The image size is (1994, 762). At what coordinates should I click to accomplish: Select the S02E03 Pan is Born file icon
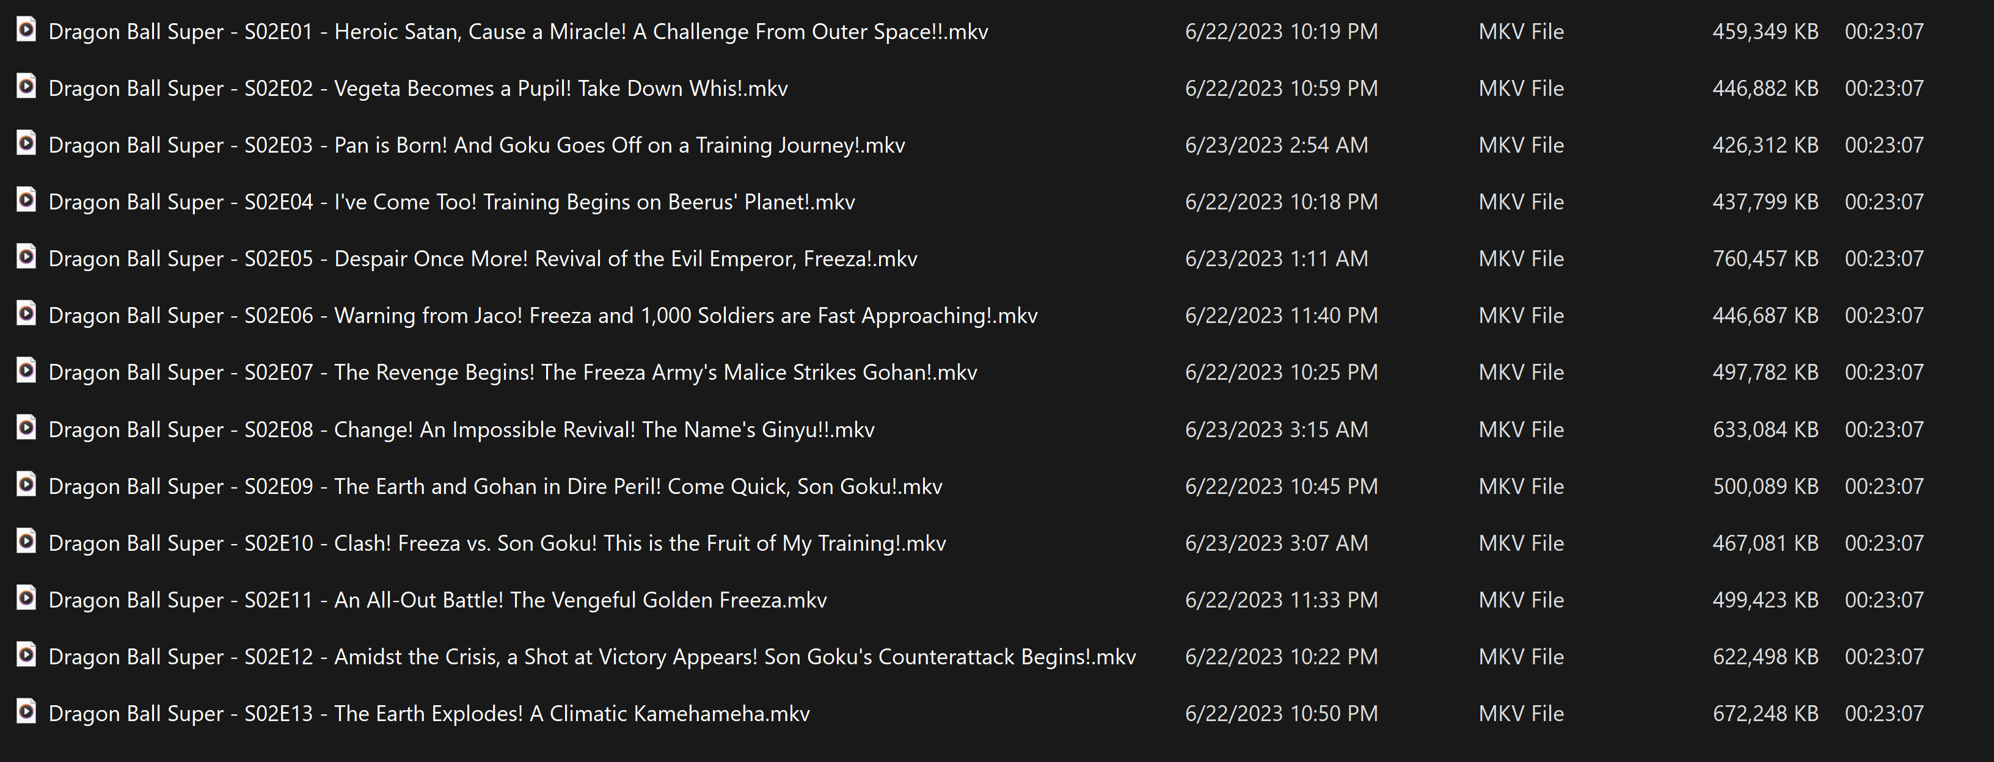click(x=26, y=144)
